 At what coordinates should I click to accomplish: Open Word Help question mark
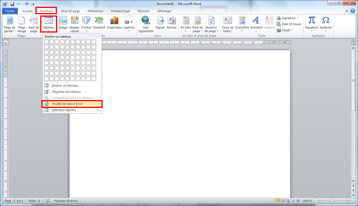353,11
